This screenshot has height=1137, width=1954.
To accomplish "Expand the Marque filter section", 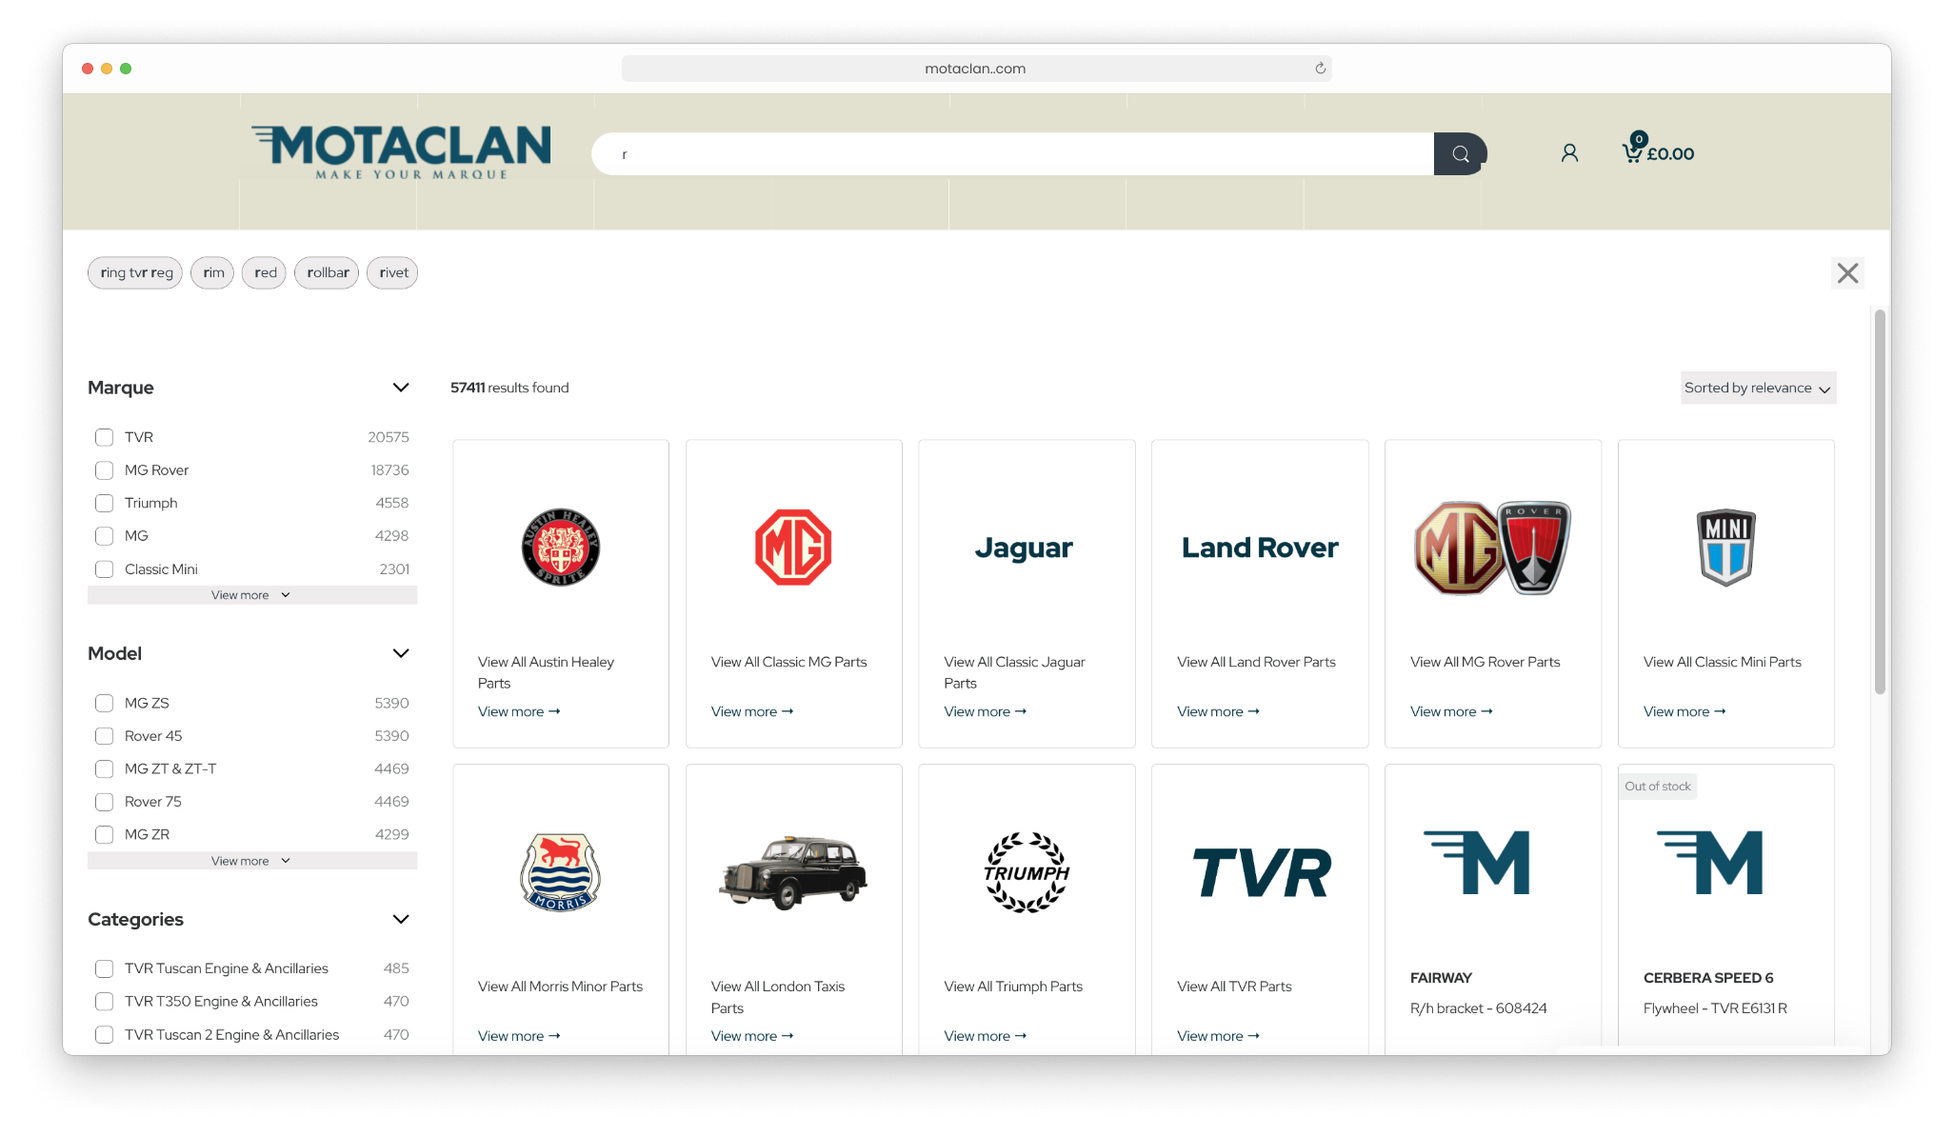I will click(x=247, y=594).
